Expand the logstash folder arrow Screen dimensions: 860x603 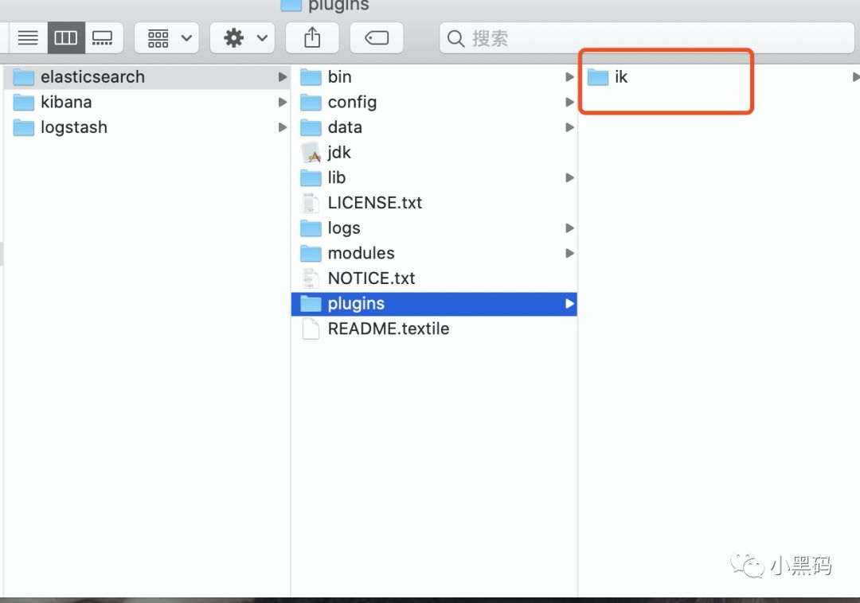coord(283,127)
